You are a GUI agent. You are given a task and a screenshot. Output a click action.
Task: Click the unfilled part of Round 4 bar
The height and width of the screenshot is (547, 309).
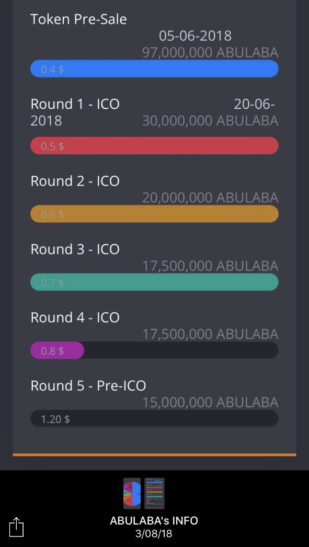[x=181, y=350]
